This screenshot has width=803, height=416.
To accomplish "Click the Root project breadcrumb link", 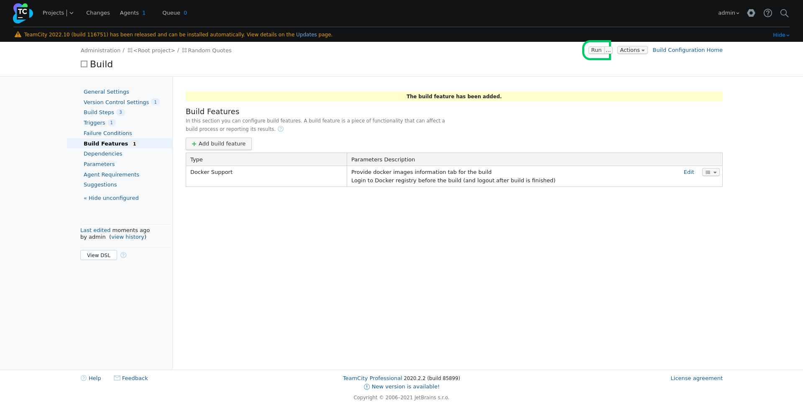I will (x=154, y=51).
